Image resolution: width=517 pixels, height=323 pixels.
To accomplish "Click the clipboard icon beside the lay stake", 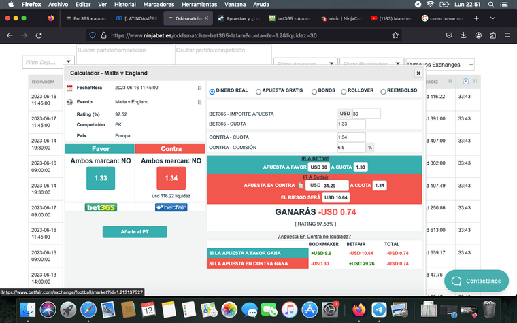I will [300, 186].
